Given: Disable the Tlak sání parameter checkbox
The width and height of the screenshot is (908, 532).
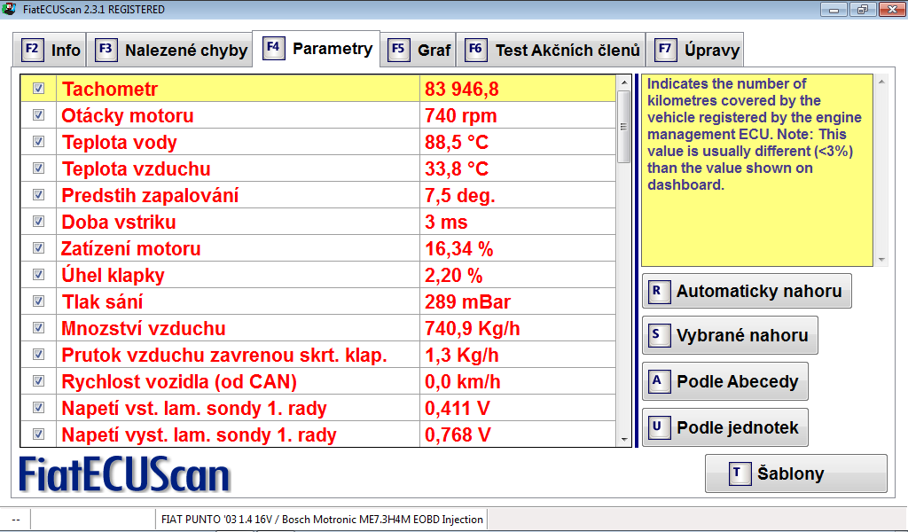Looking at the screenshot, I should click(38, 301).
